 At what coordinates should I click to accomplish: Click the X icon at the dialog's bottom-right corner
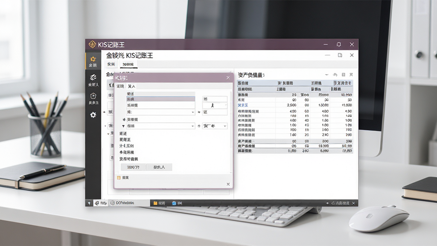(x=228, y=184)
